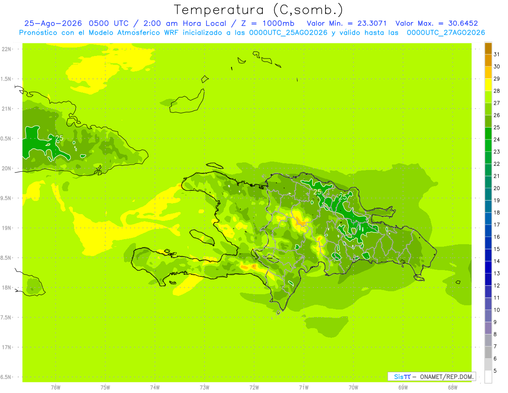Screen dimensions: 508x393
Task: Click the colorbar legend value '17'
Action: [x=497, y=225]
